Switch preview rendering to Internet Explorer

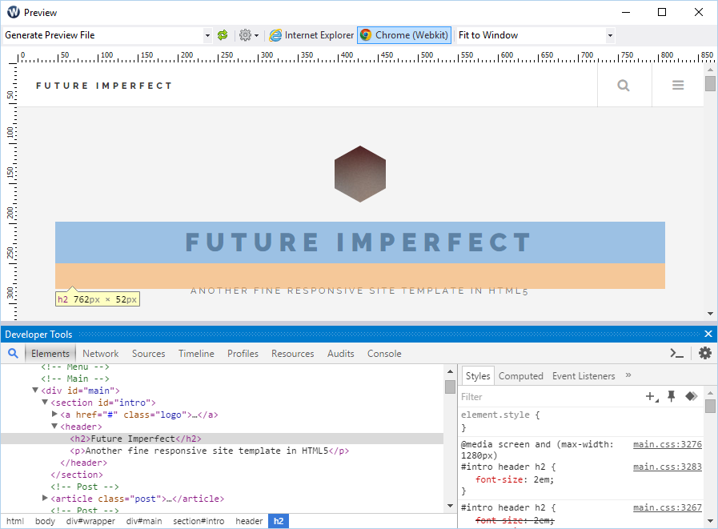(x=311, y=35)
